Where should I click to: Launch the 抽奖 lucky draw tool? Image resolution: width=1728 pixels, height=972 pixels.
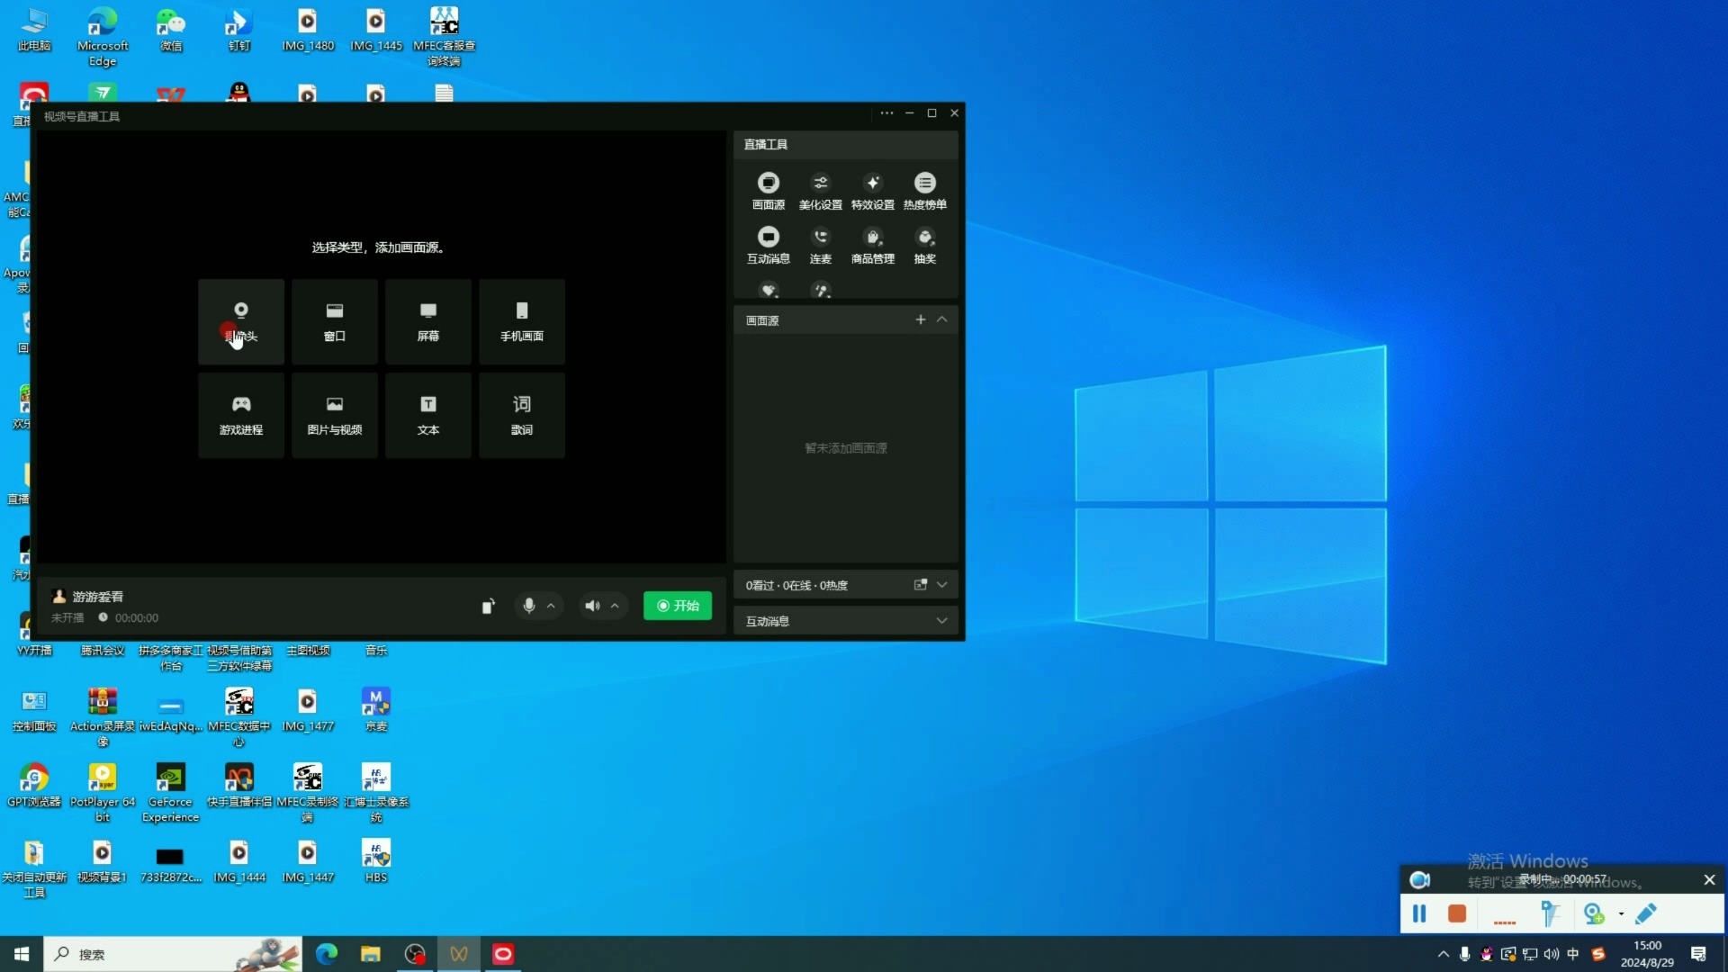tap(925, 245)
